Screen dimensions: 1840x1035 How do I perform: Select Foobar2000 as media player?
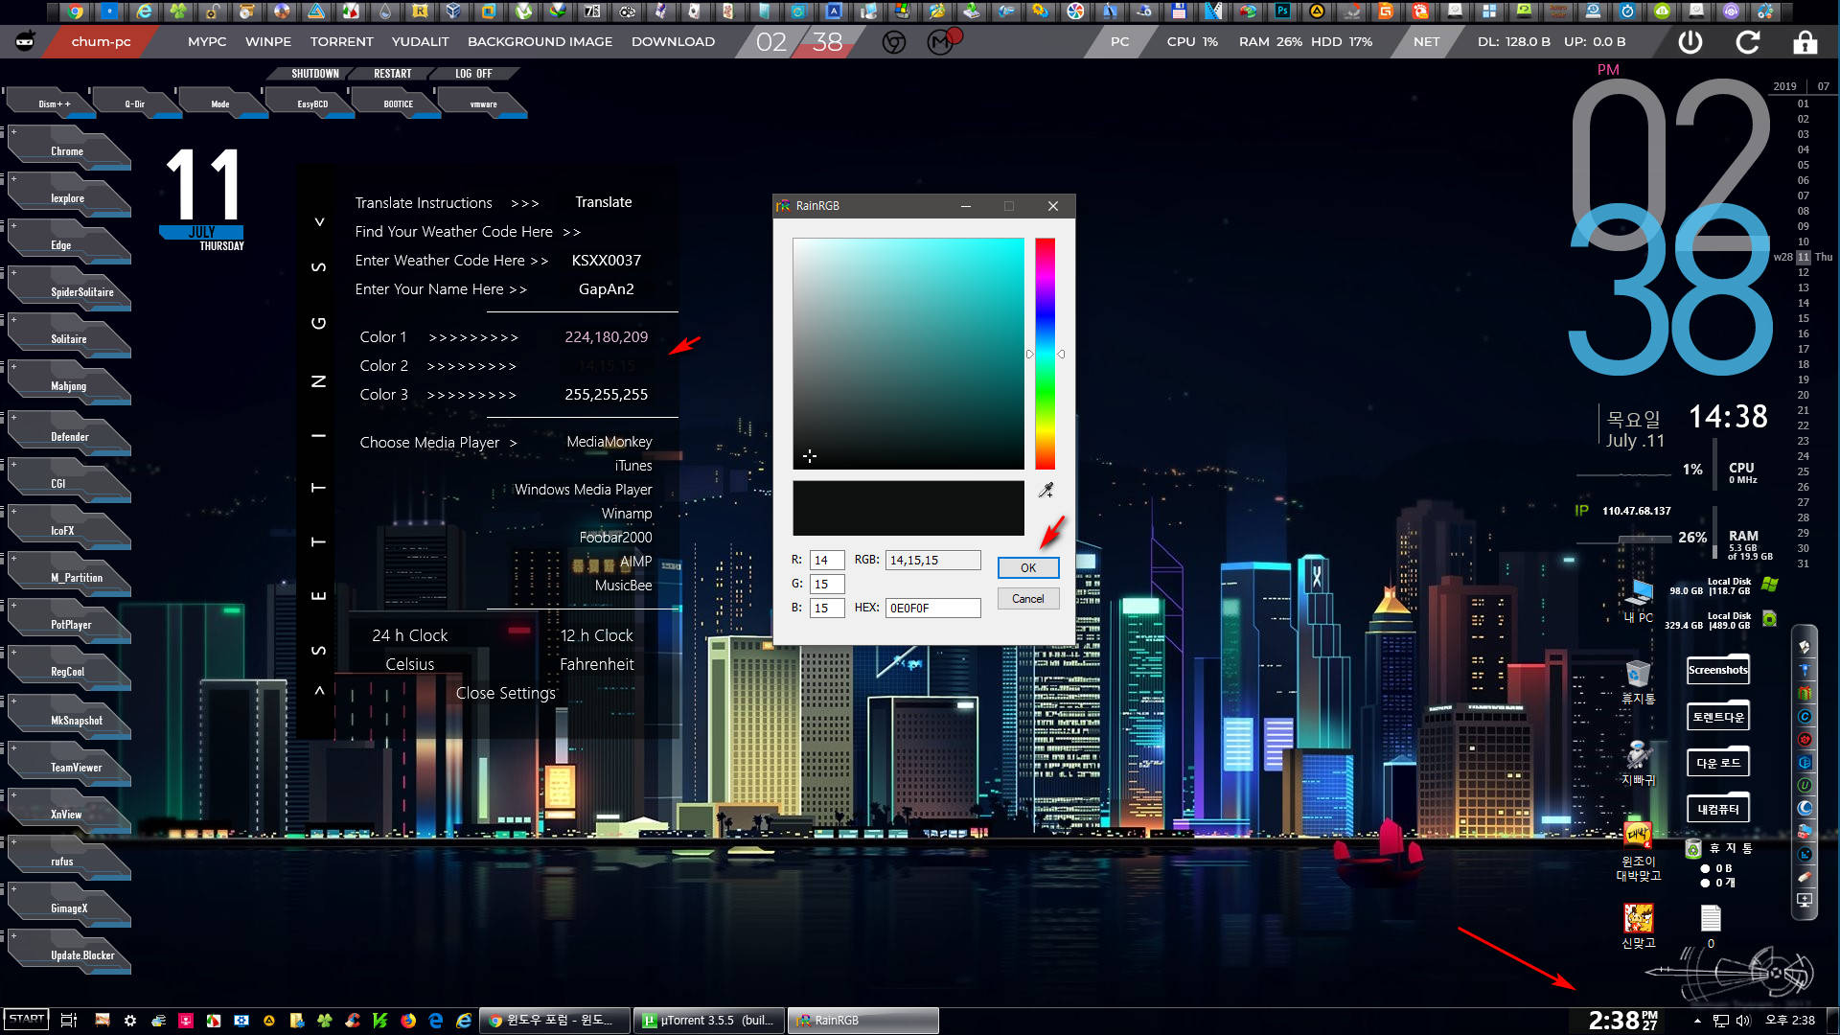tap(615, 538)
